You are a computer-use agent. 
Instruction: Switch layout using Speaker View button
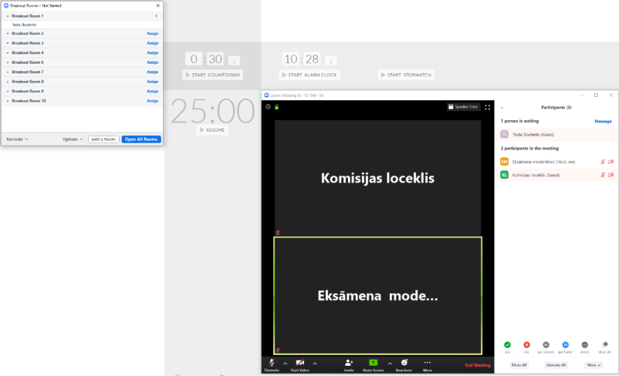click(464, 107)
